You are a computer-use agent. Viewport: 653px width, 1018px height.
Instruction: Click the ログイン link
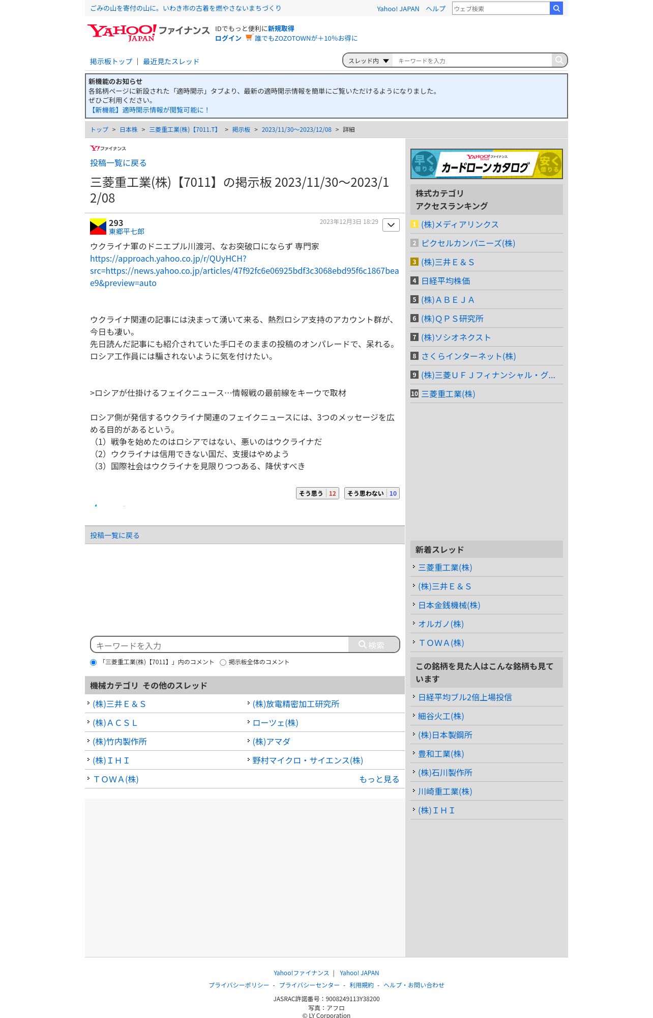[228, 38]
